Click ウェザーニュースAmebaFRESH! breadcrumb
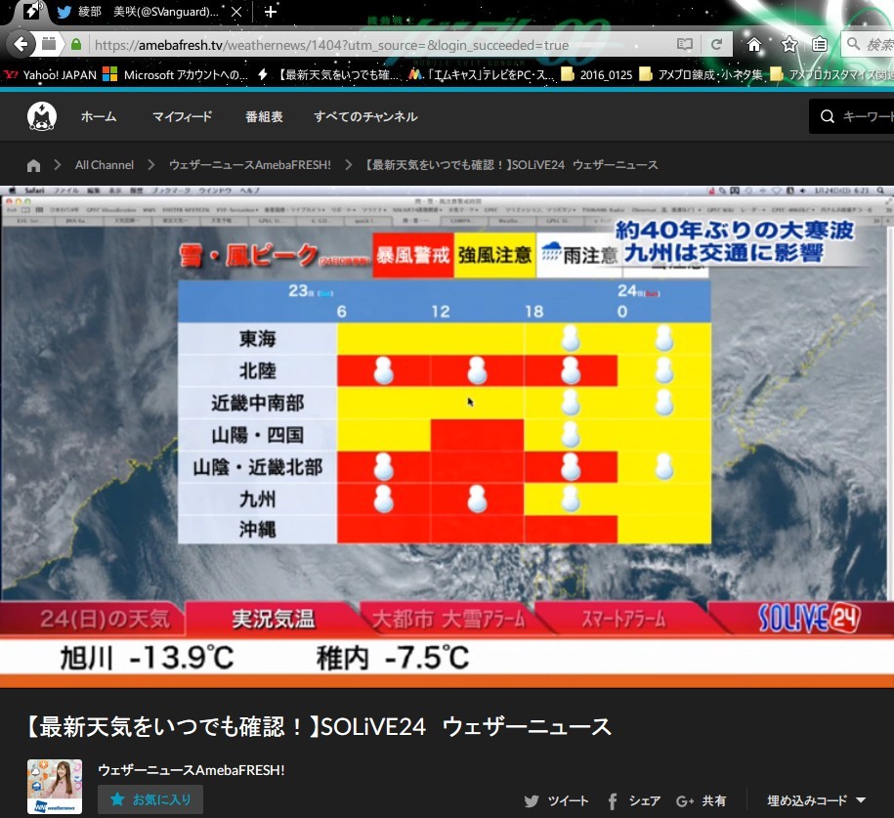 click(x=250, y=165)
